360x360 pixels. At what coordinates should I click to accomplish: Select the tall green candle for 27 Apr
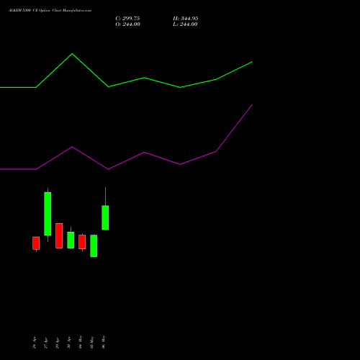pos(48,214)
